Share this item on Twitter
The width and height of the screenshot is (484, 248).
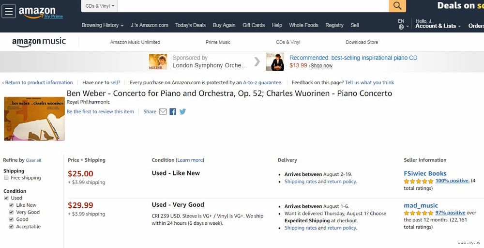click(183, 111)
